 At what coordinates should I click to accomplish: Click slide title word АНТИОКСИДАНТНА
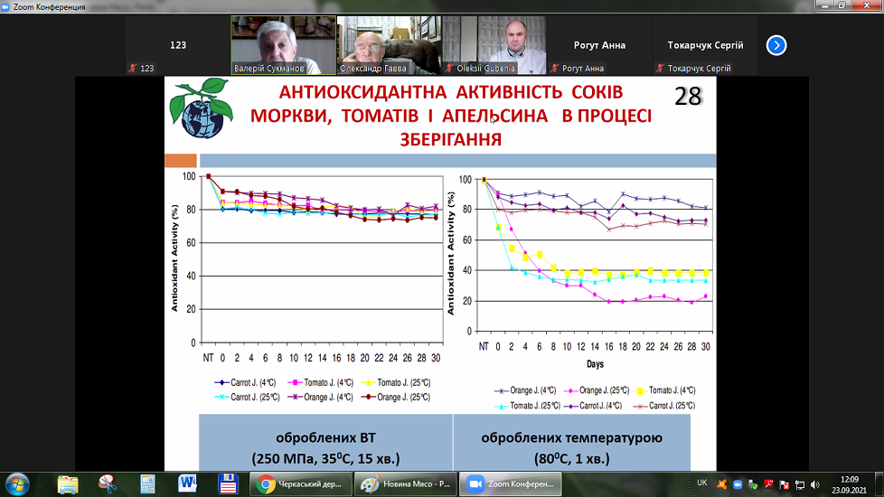tap(363, 92)
